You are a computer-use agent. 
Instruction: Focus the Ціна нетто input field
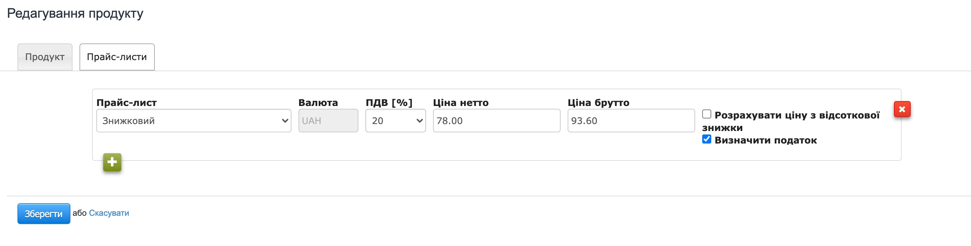coord(496,121)
